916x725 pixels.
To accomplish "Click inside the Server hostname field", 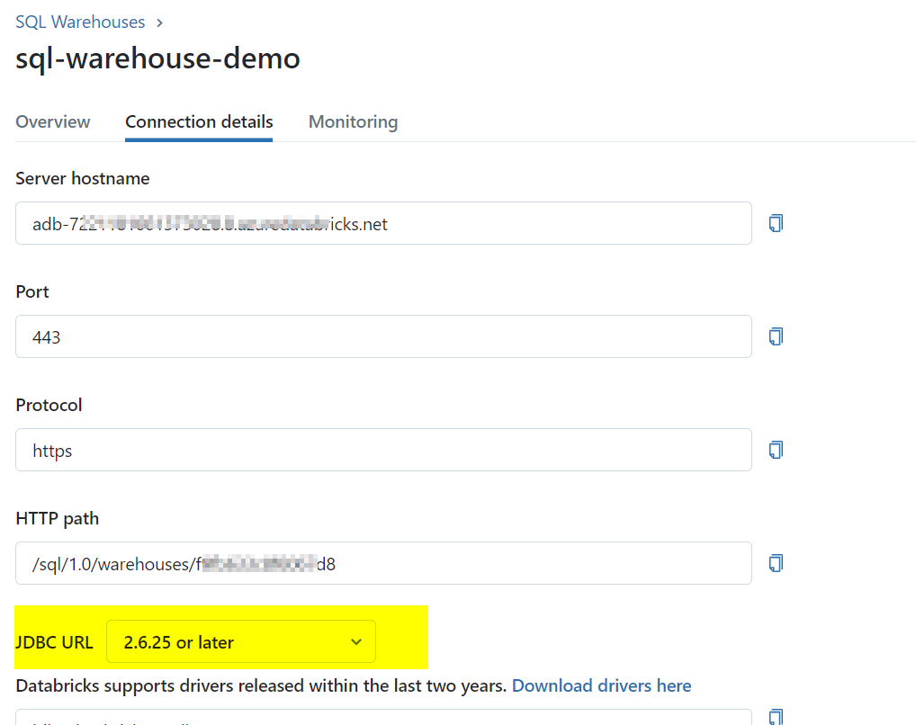I will 383,223.
